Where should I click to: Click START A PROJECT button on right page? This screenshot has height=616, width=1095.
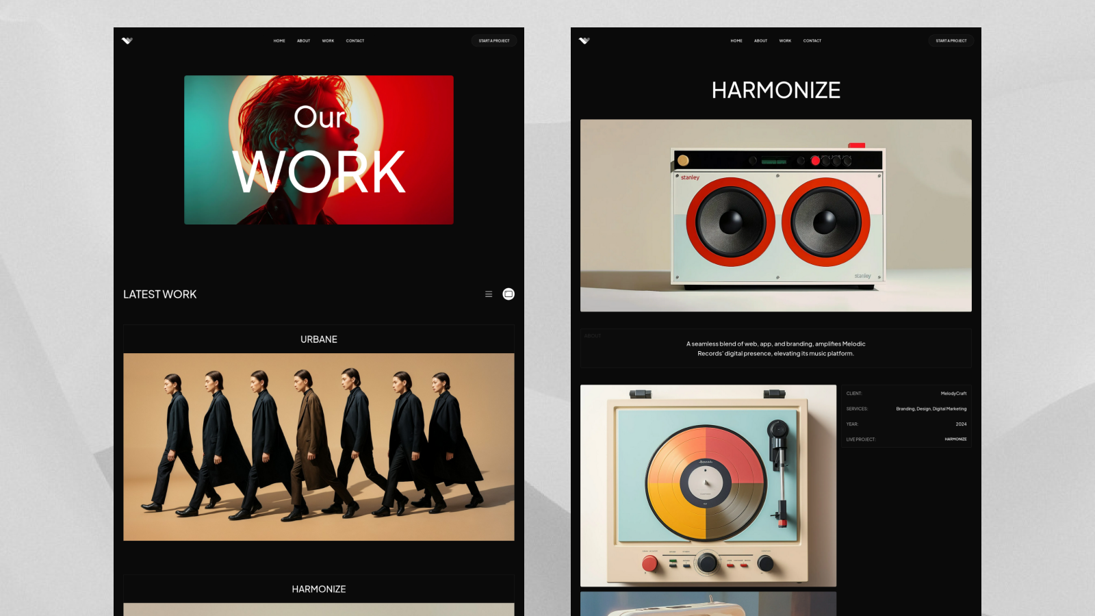coord(951,41)
